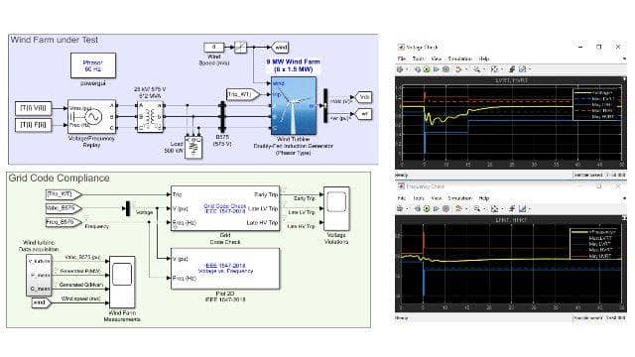
Task: Select Cursor Measurements icon in Frequency Check scope
Action: (523, 209)
